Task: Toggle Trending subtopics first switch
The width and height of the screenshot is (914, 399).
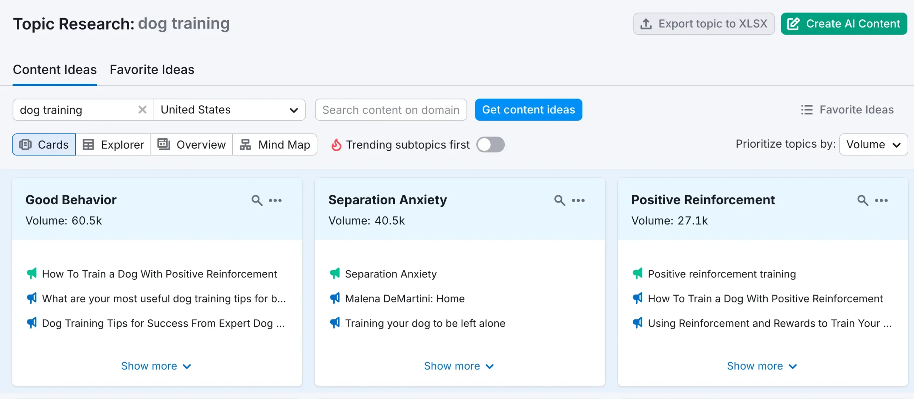Action: click(490, 145)
